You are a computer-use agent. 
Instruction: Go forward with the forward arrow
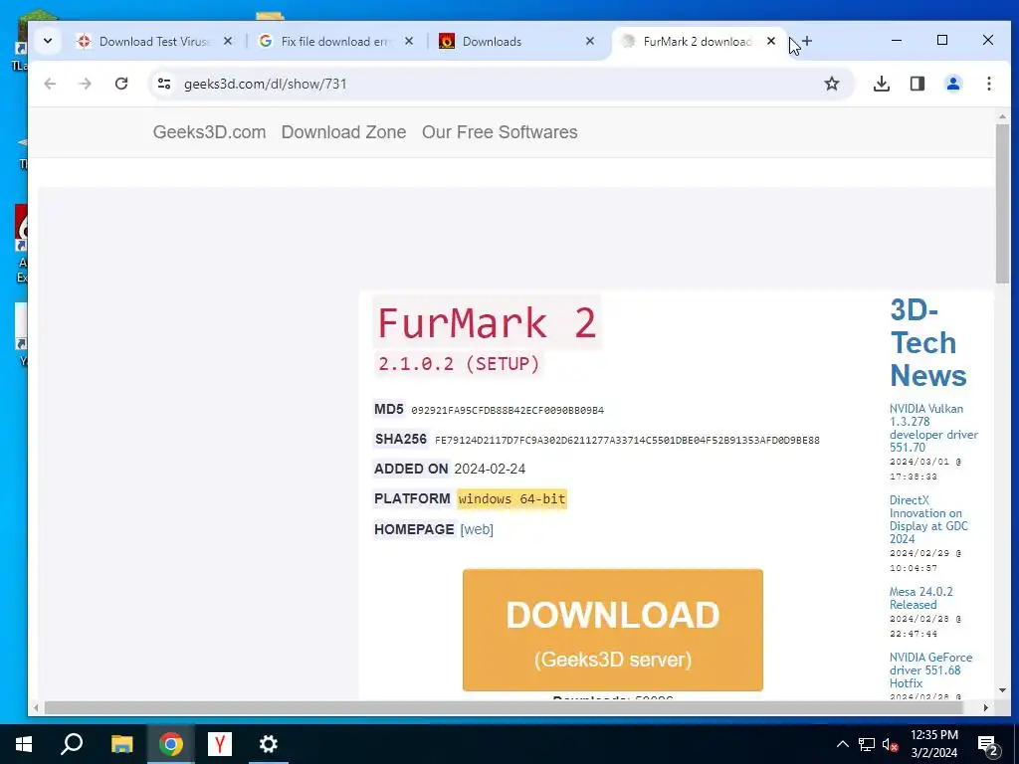pyautogui.click(x=86, y=84)
